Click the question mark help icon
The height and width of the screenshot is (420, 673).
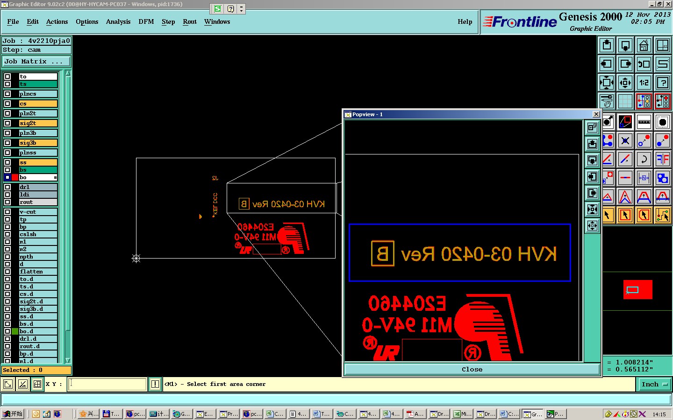point(663,83)
